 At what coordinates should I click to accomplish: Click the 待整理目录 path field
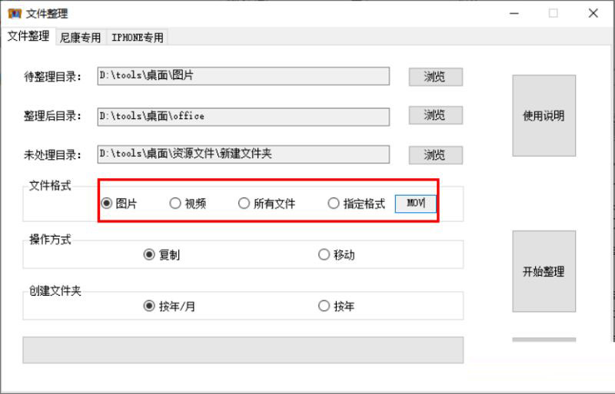coord(243,76)
